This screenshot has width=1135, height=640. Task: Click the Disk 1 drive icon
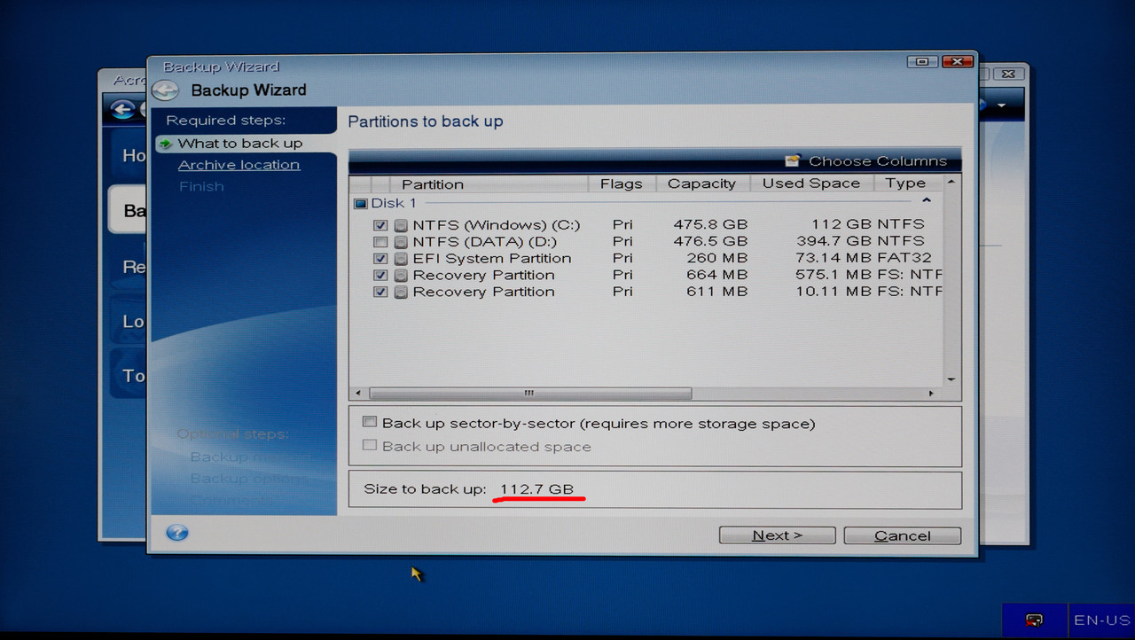pyautogui.click(x=360, y=204)
